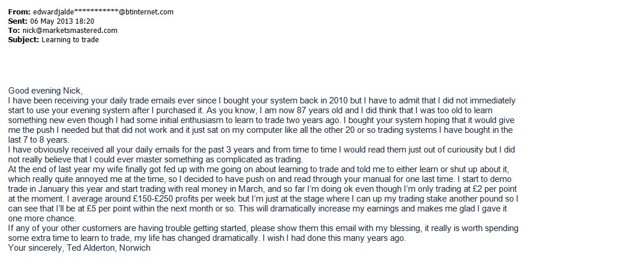
Task: Click the subject text 'Learning to trade'
Action: (x=70, y=40)
